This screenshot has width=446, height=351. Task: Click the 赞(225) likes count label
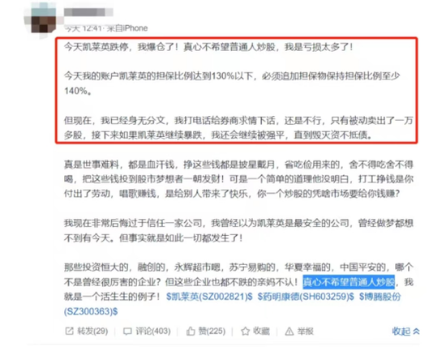coord(212,331)
